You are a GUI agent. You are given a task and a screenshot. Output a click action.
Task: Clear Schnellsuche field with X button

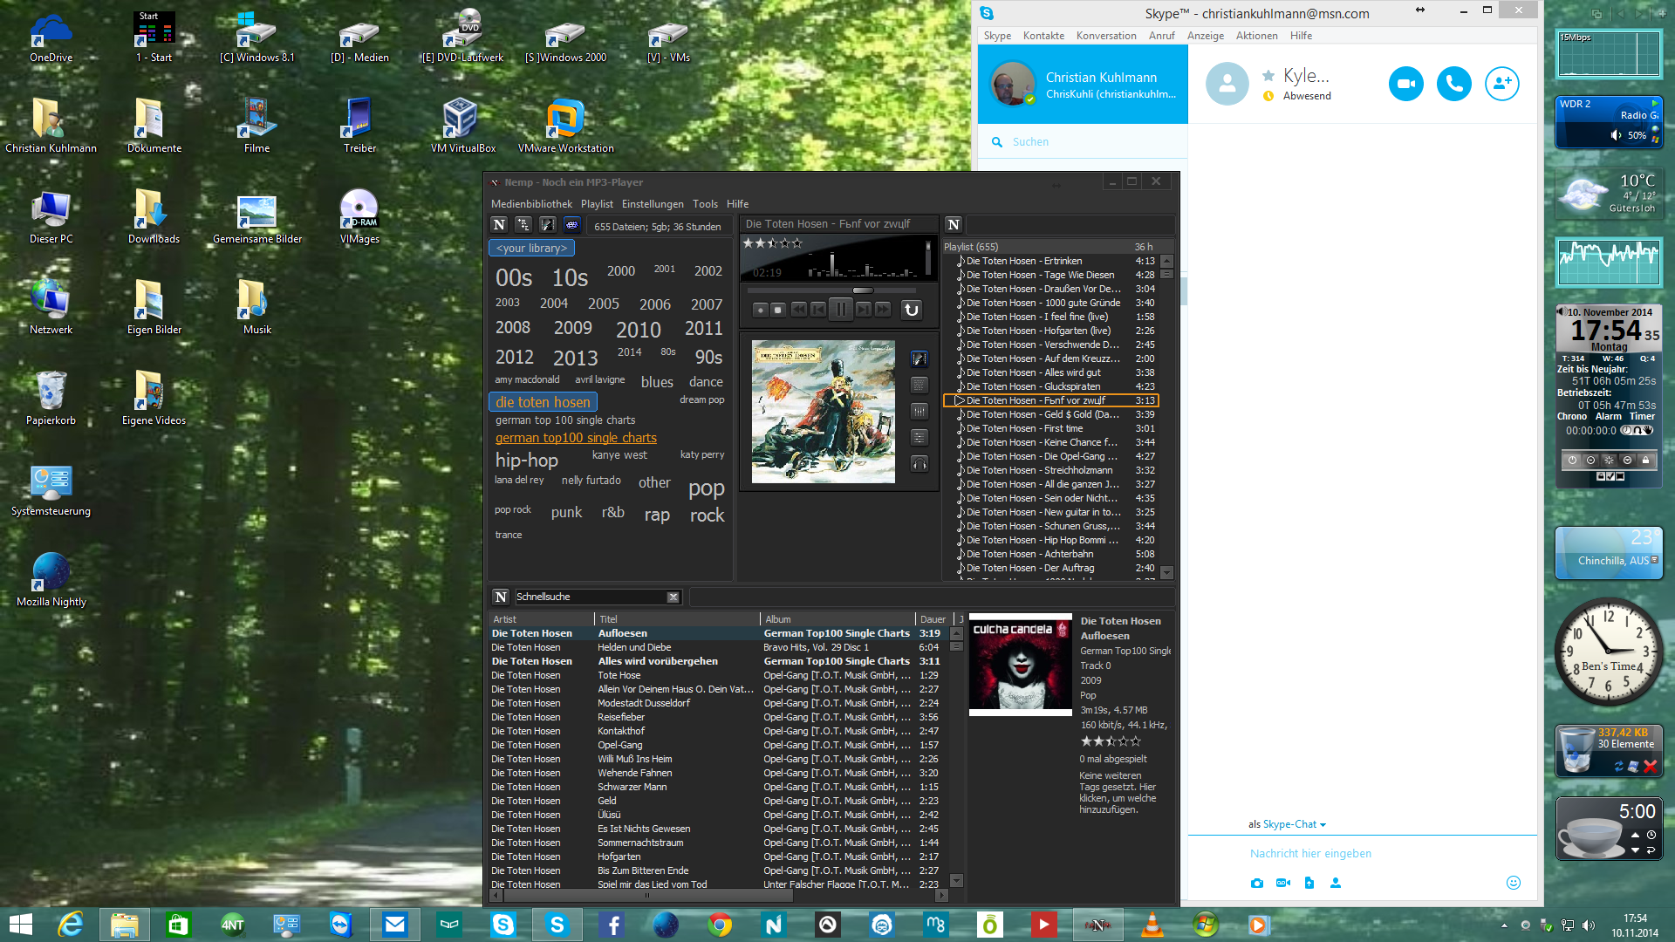click(x=673, y=597)
